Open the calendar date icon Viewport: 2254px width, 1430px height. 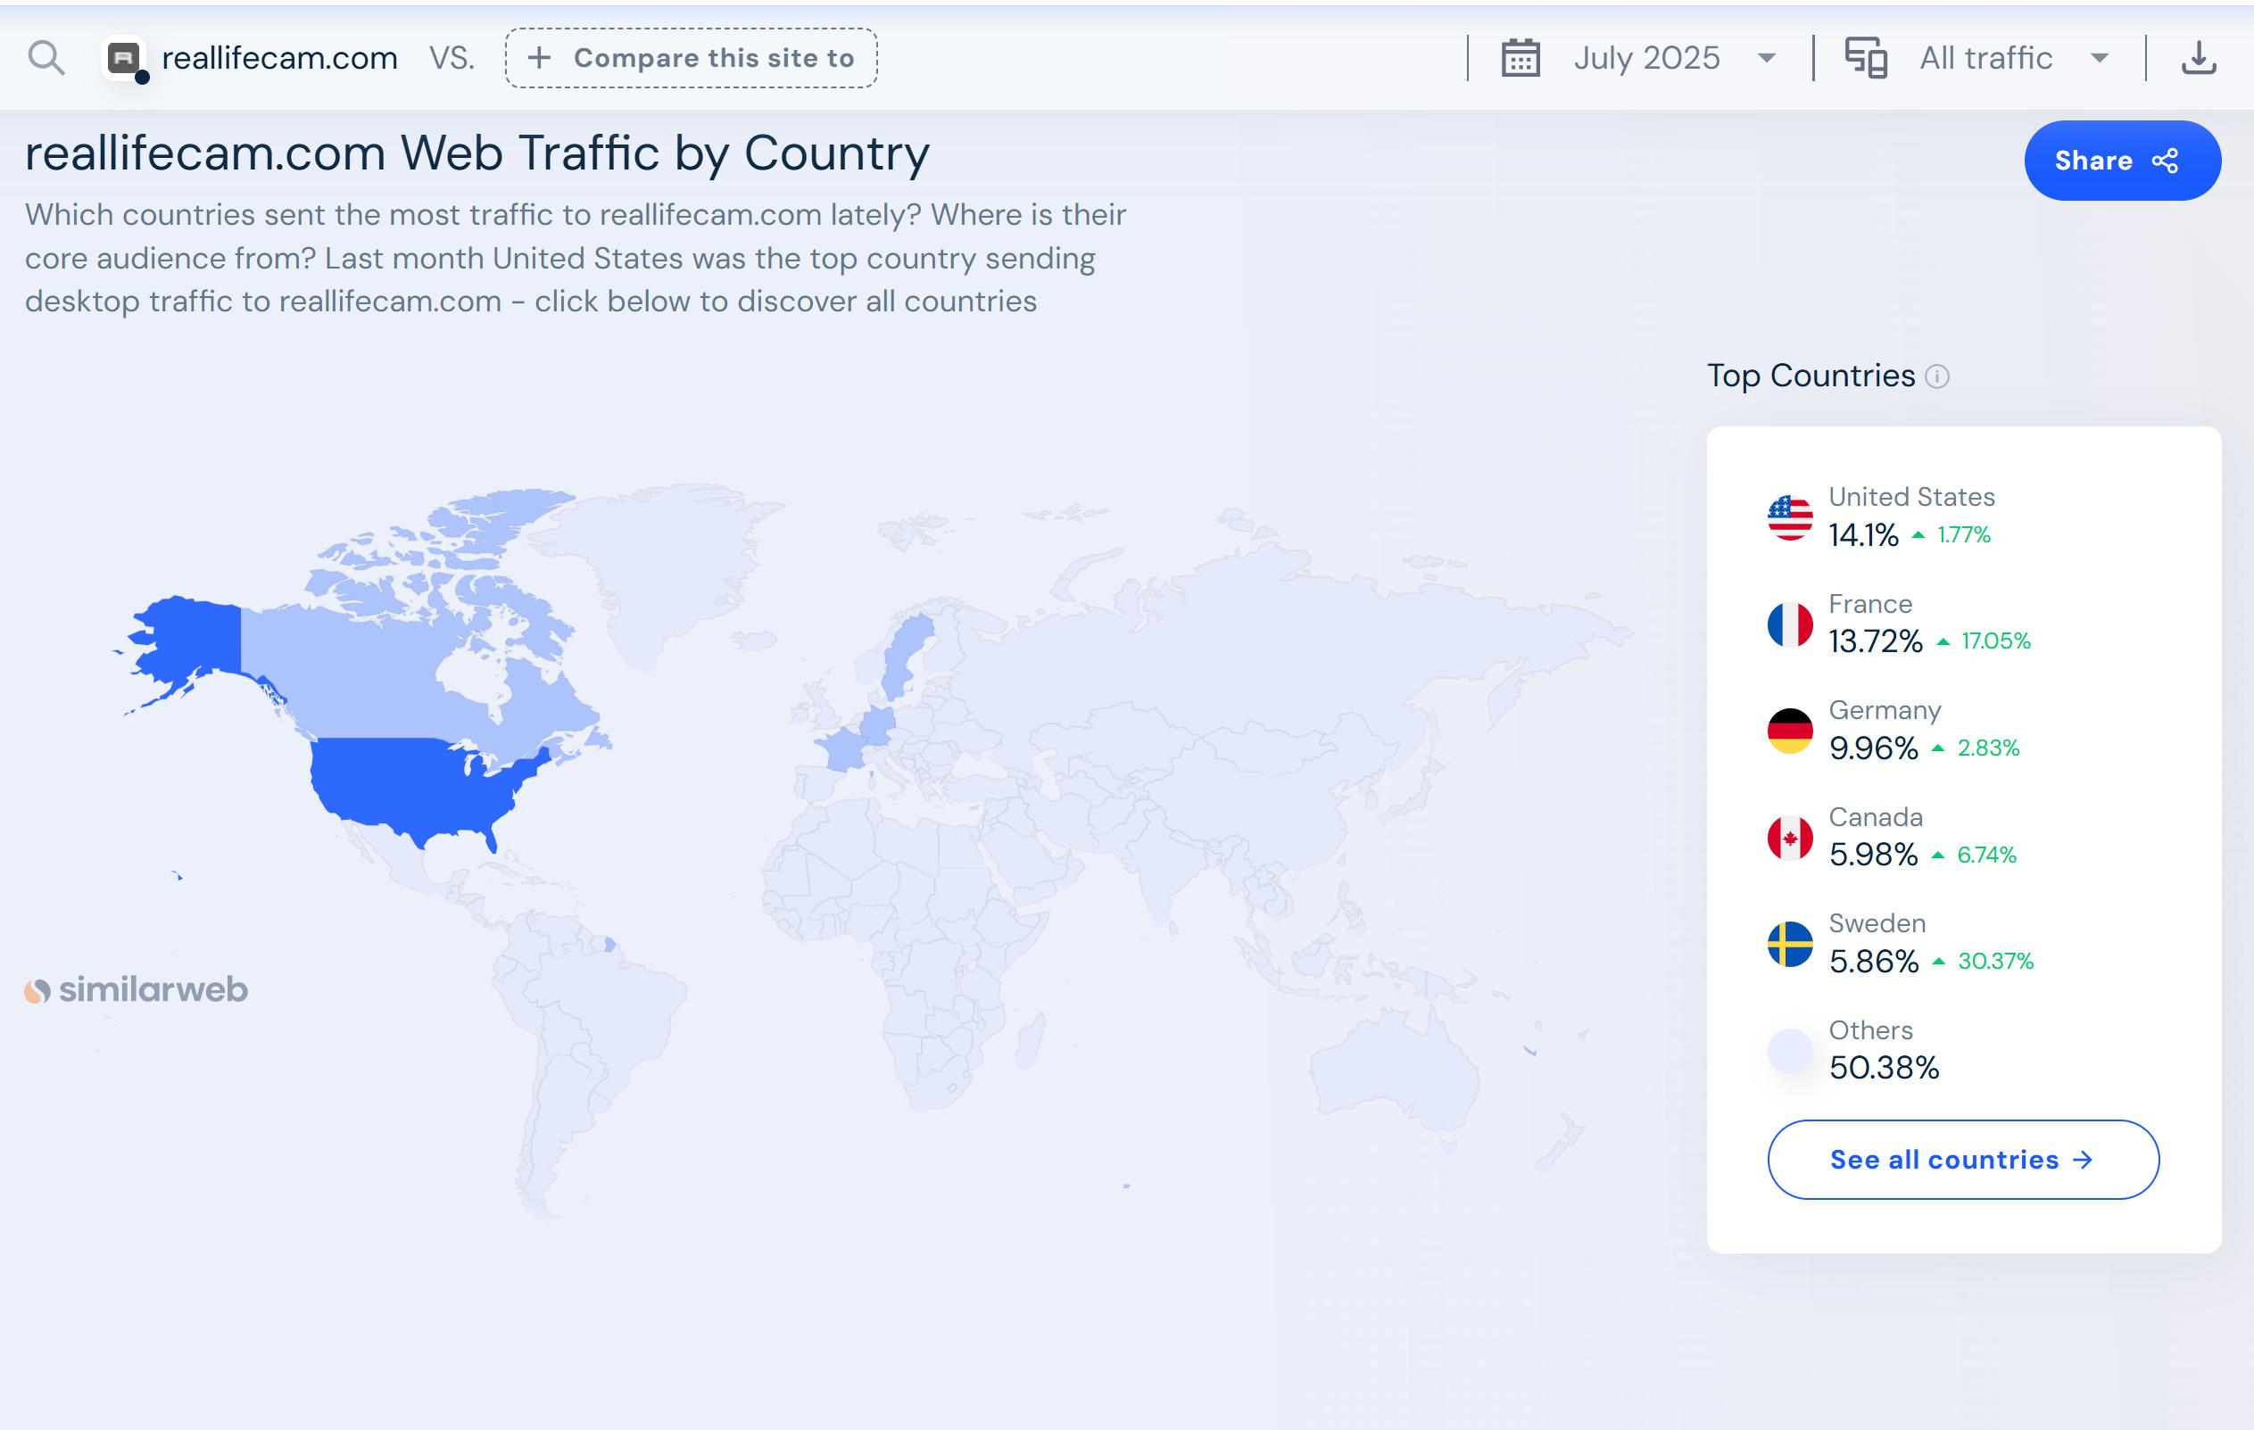point(1521,58)
